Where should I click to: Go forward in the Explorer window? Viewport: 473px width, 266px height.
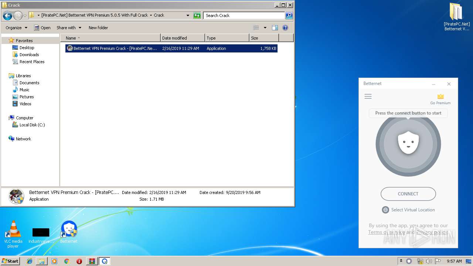point(18,16)
